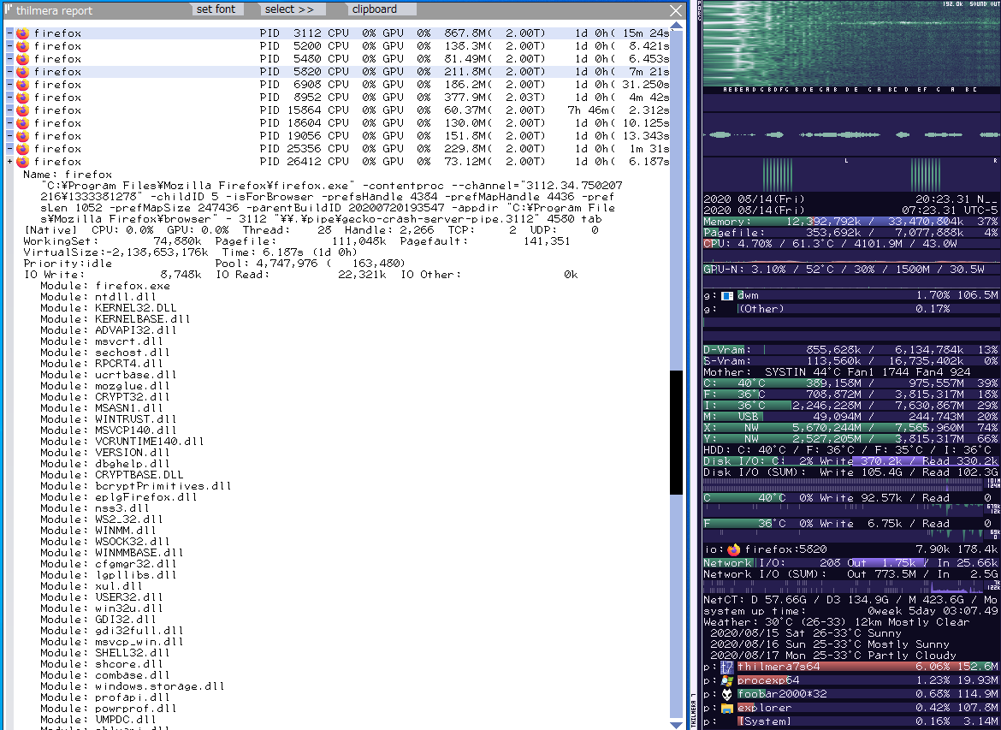Click the CPU 4.70% status line
The width and height of the screenshot is (1001, 730).
(850, 244)
